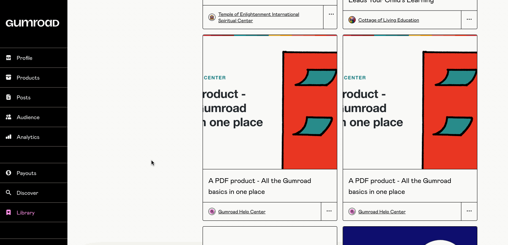This screenshot has height=245, width=508.
Task: Click the Audience people icon
Action: point(9,117)
